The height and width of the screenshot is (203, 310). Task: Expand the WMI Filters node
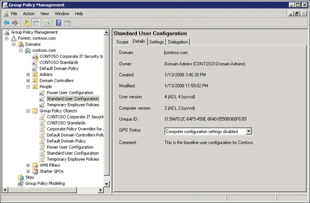coord(28,165)
